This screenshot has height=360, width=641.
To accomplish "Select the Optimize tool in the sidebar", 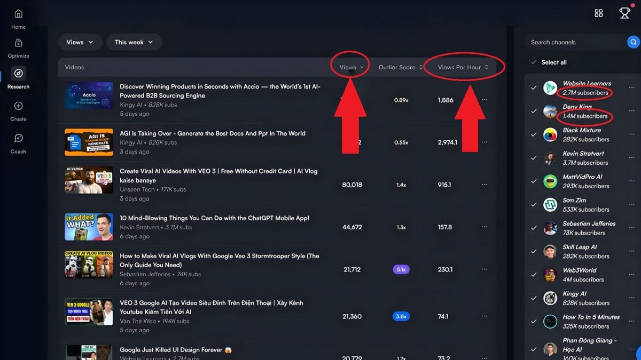I will (x=18, y=47).
